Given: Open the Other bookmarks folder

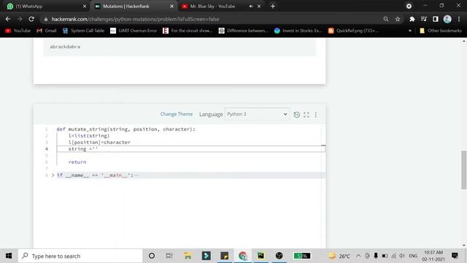Looking at the screenshot, I should [x=441, y=31].
